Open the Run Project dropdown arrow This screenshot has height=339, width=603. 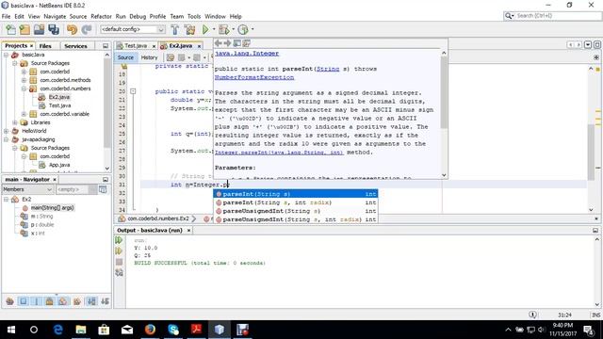click(214, 29)
